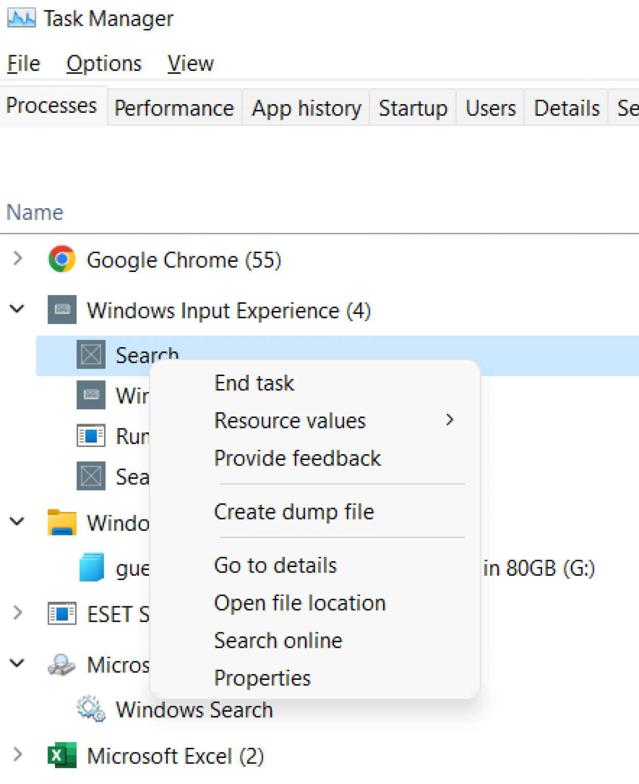Click the magnifier icon next to Microsoft group
Image resolution: width=639 pixels, height=784 pixels.
61,664
